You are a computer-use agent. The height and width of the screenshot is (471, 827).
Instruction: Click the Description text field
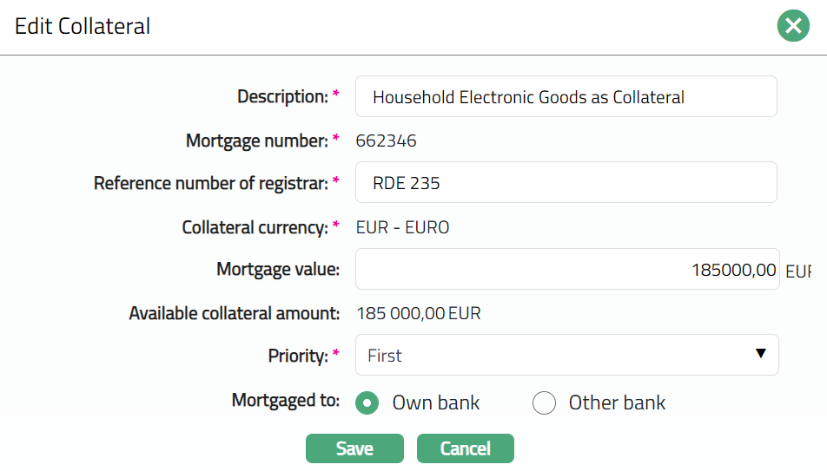coord(566,96)
